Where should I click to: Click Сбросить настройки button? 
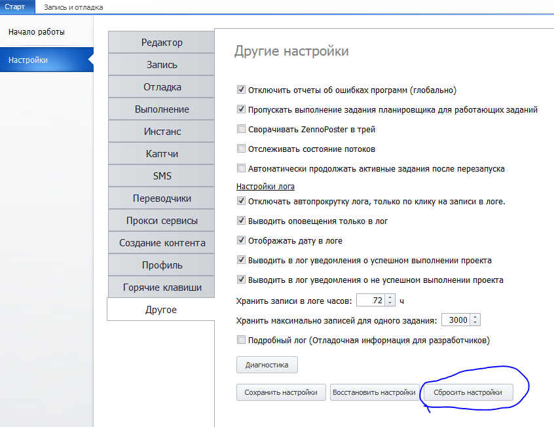468,392
